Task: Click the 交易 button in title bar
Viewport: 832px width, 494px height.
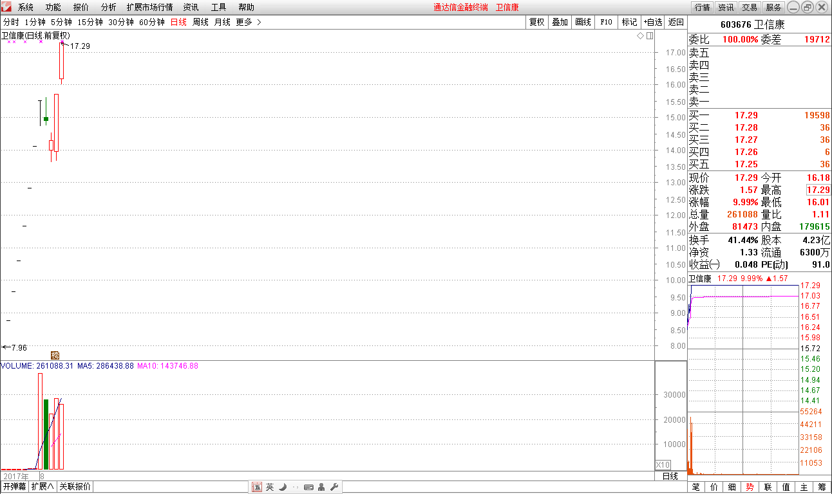Action: pos(750,8)
